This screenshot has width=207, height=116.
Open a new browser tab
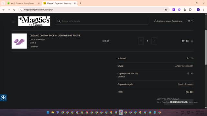(x=80, y=3)
